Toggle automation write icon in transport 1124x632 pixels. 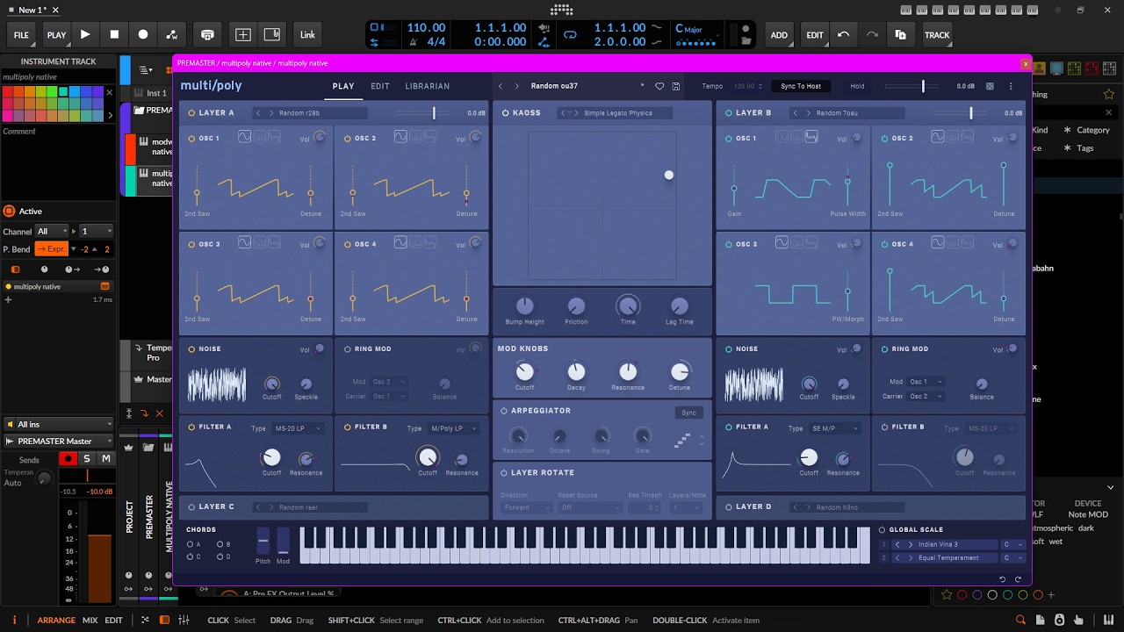coord(172,34)
